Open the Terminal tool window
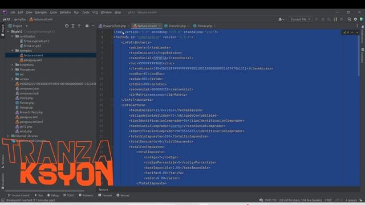Viewport: 365px width, 205px height. tap(105, 195)
